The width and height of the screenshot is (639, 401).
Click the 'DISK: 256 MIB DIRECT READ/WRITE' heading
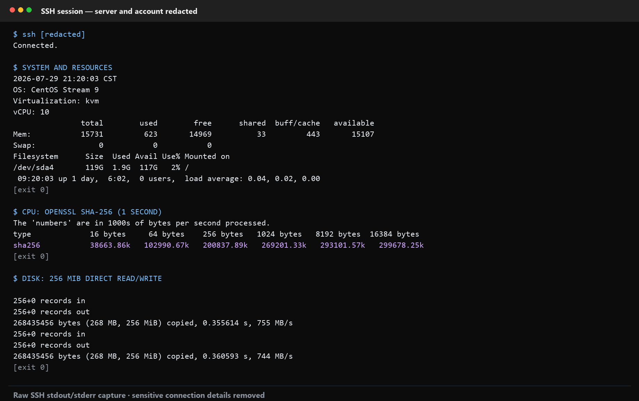pos(92,279)
